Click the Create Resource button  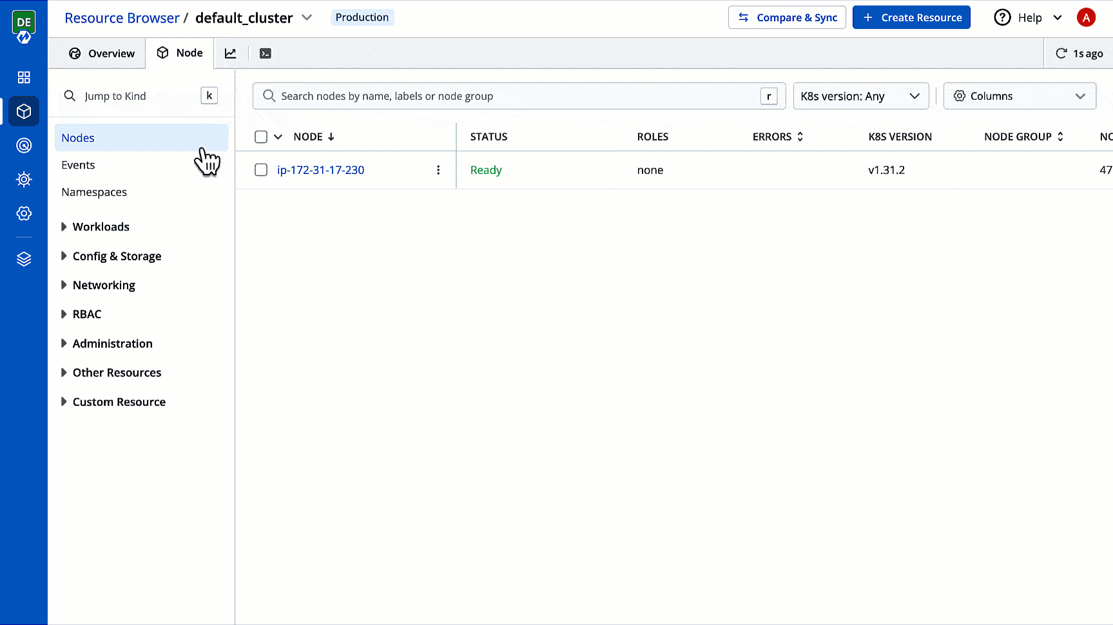[911, 17]
